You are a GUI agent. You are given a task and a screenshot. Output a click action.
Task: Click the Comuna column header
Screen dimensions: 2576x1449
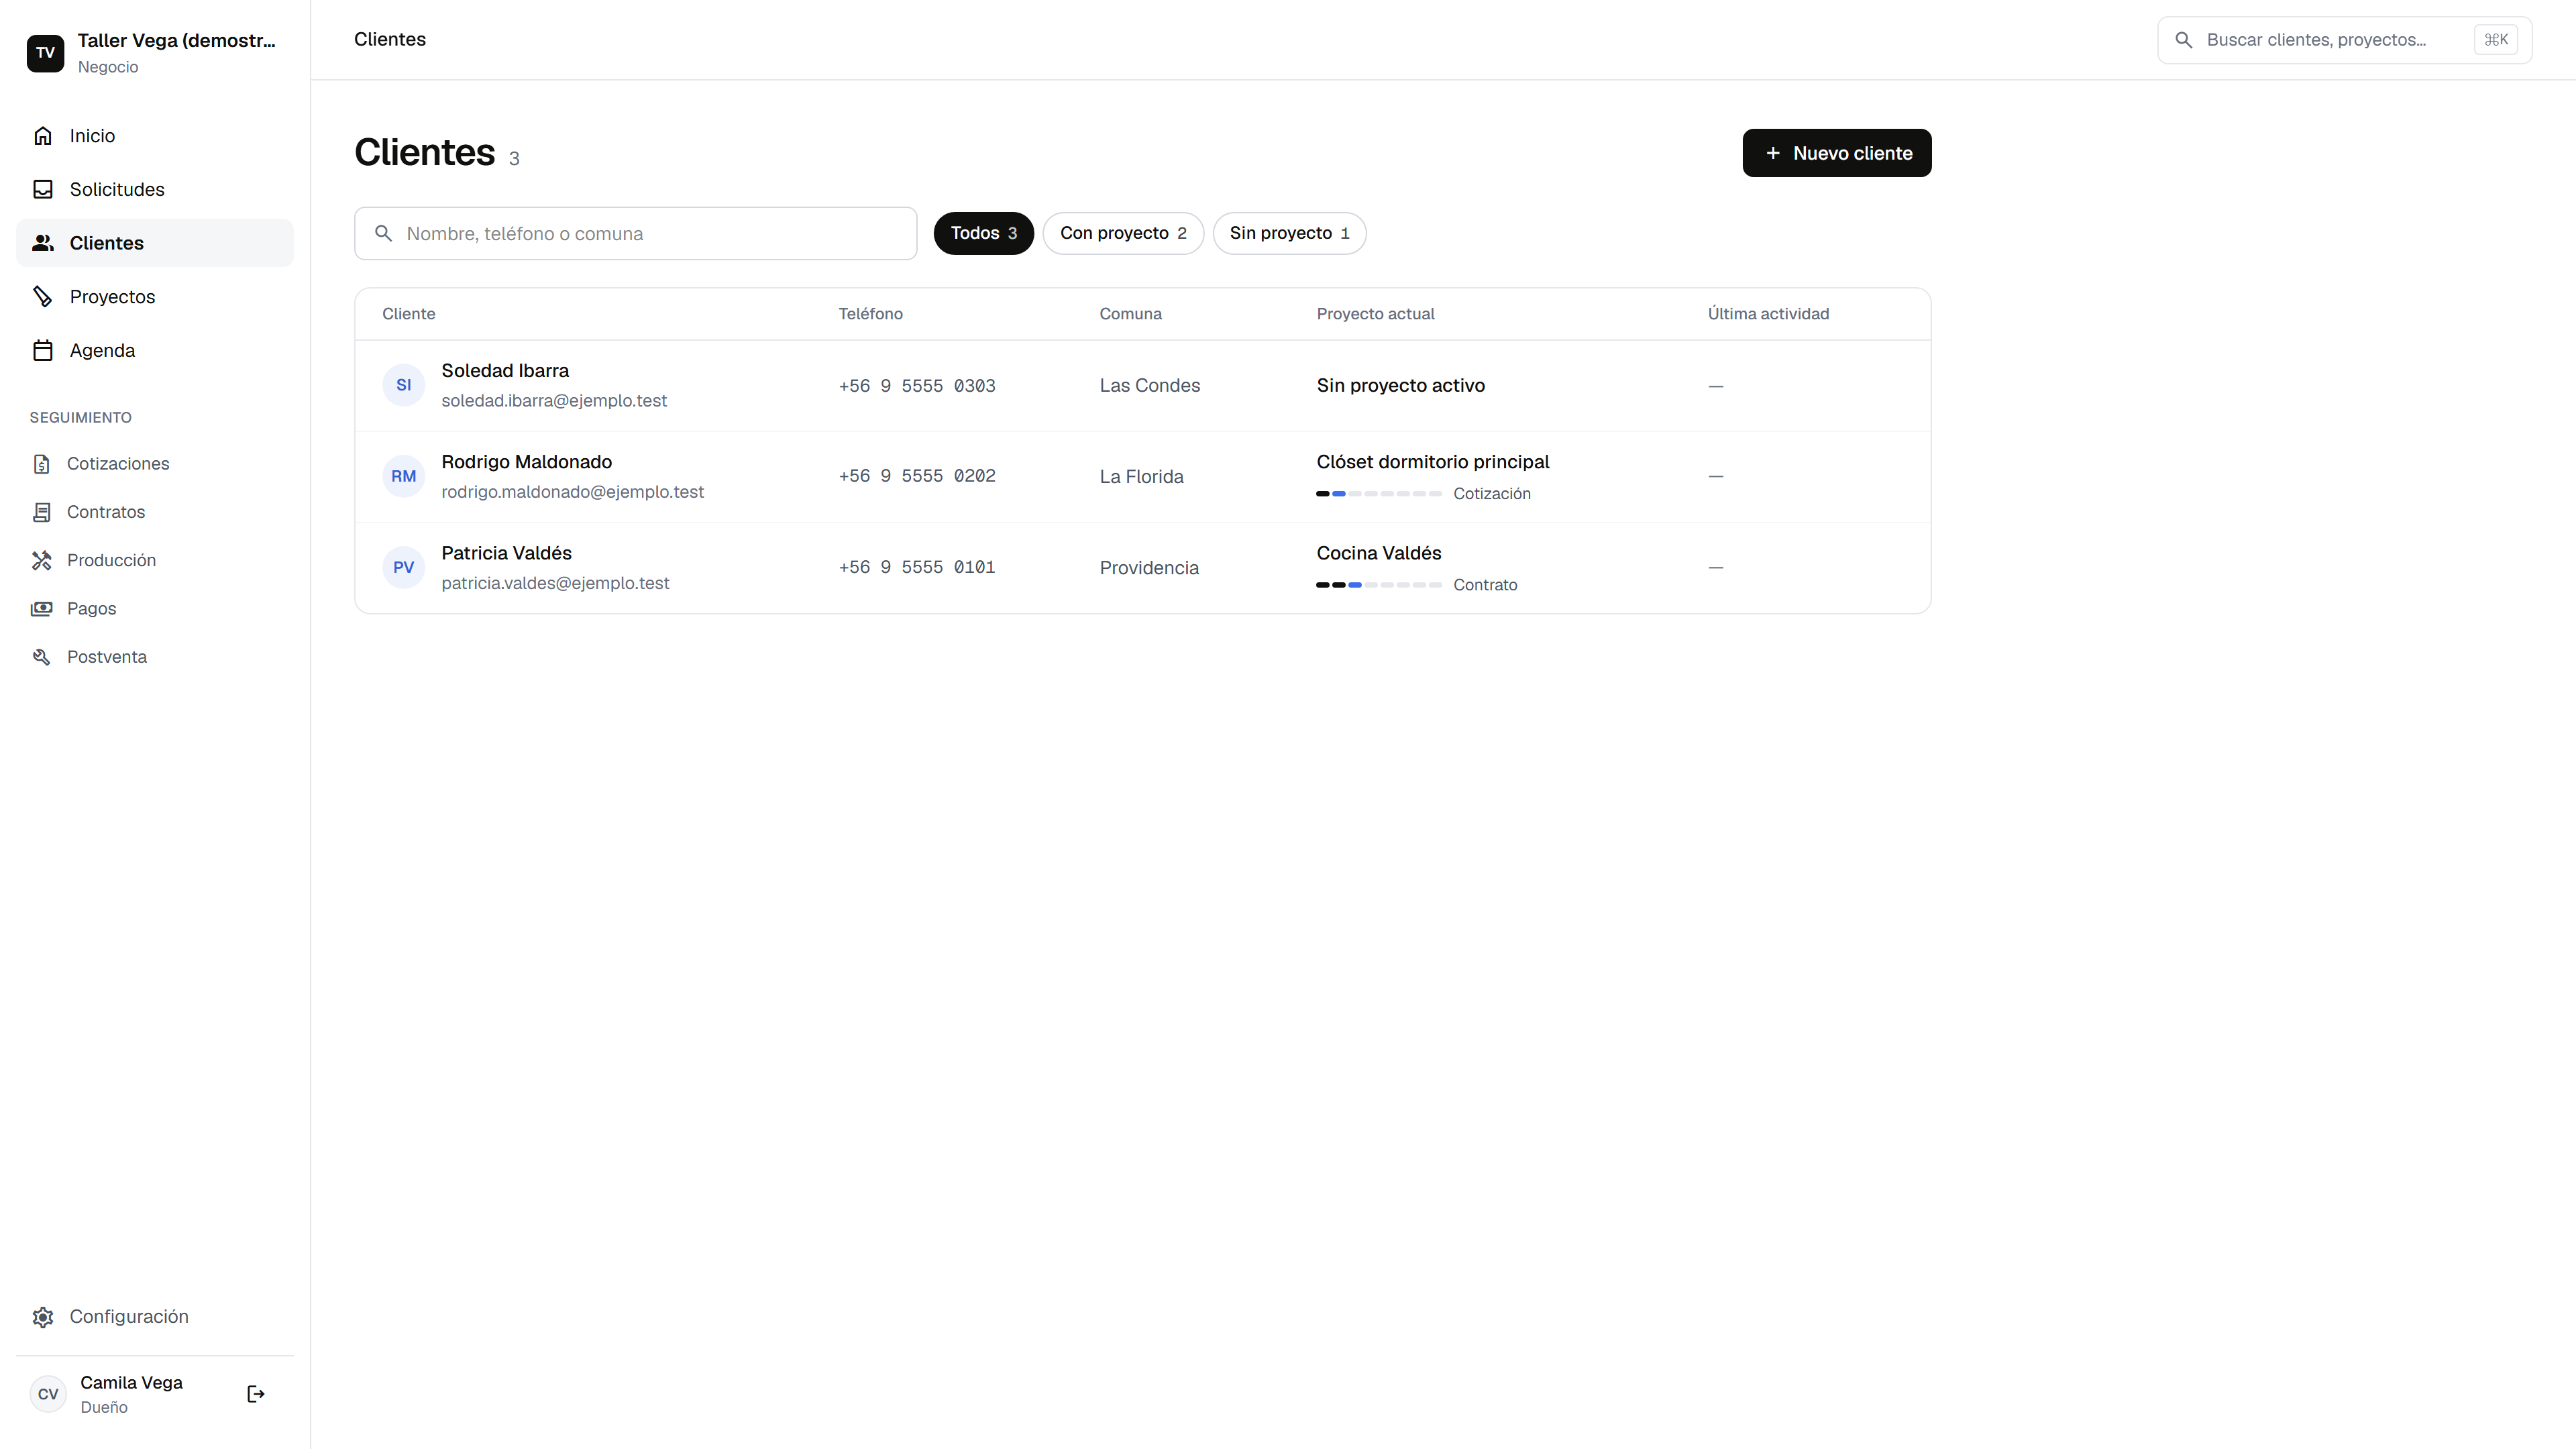tap(1130, 314)
